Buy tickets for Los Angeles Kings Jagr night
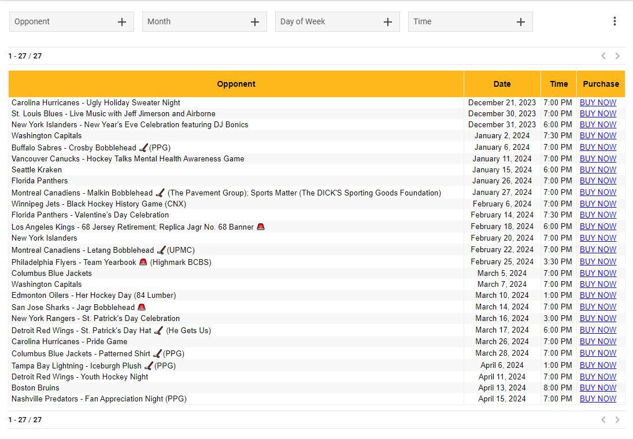This screenshot has height=439, width=633. pos(598,226)
